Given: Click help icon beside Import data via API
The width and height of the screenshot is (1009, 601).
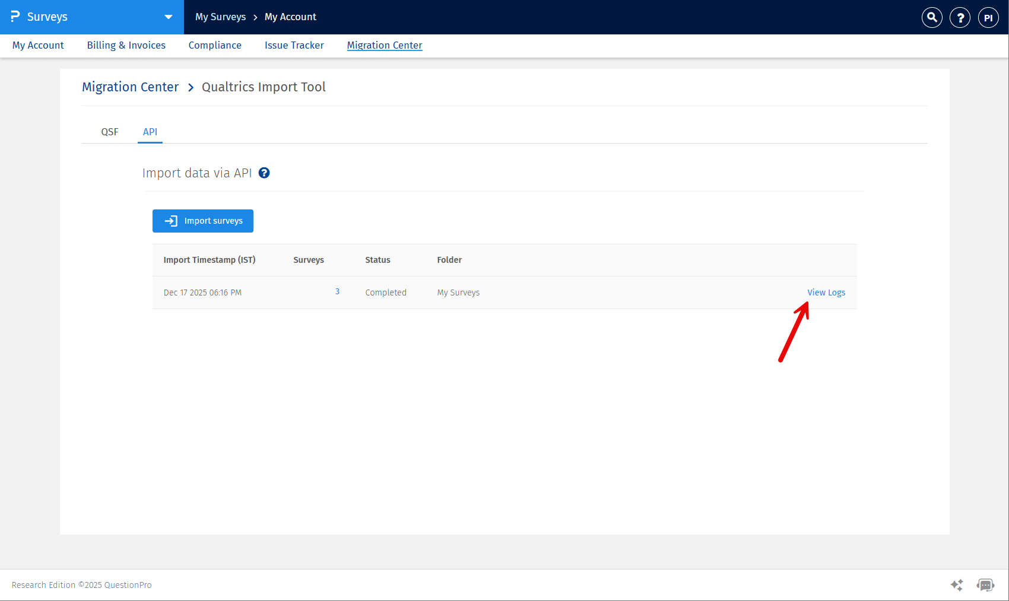Looking at the screenshot, I should coord(264,173).
